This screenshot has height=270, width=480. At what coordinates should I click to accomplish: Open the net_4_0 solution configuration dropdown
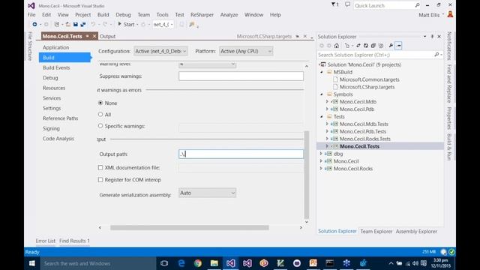(163, 24)
